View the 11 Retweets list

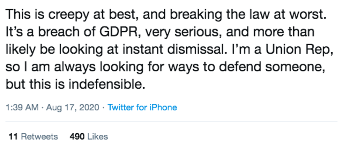pyautogui.click(x=34, y=136)
